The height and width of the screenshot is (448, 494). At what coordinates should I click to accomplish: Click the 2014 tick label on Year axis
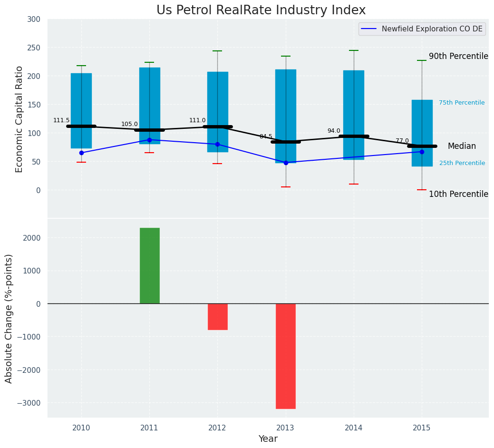tap(354, 428)
